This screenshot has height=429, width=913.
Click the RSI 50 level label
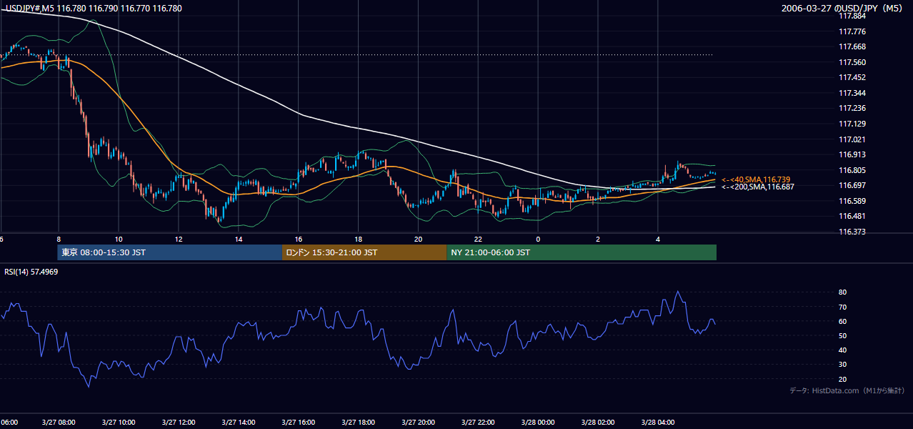(843, 335)
